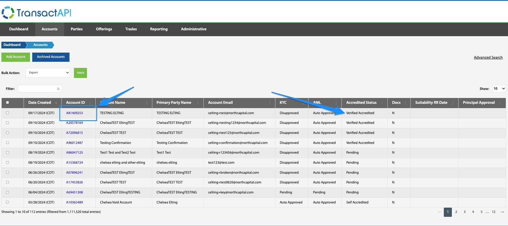
Task: Go to previous page arrow
Action: click(x=440, y=212)
